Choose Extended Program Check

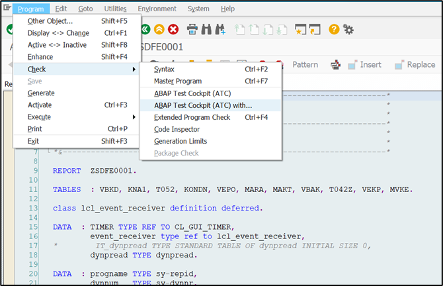click(x=192, y=117)
